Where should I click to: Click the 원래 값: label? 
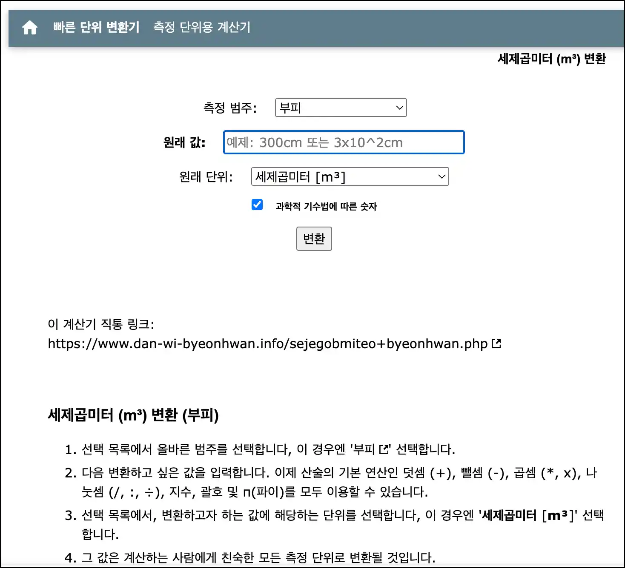pyautogui.click(x=184, y=142)
